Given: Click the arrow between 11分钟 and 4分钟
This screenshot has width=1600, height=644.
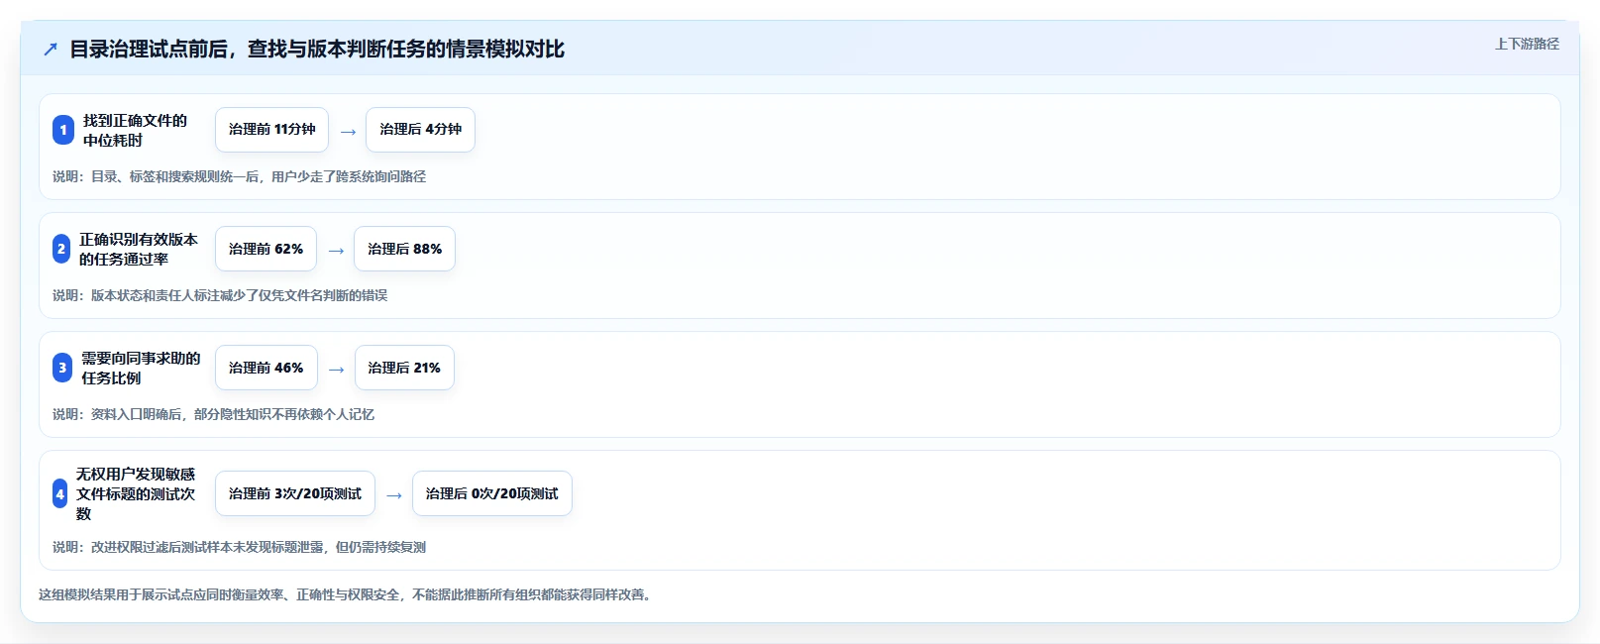Looking at the screenshot, I should 348,131.
